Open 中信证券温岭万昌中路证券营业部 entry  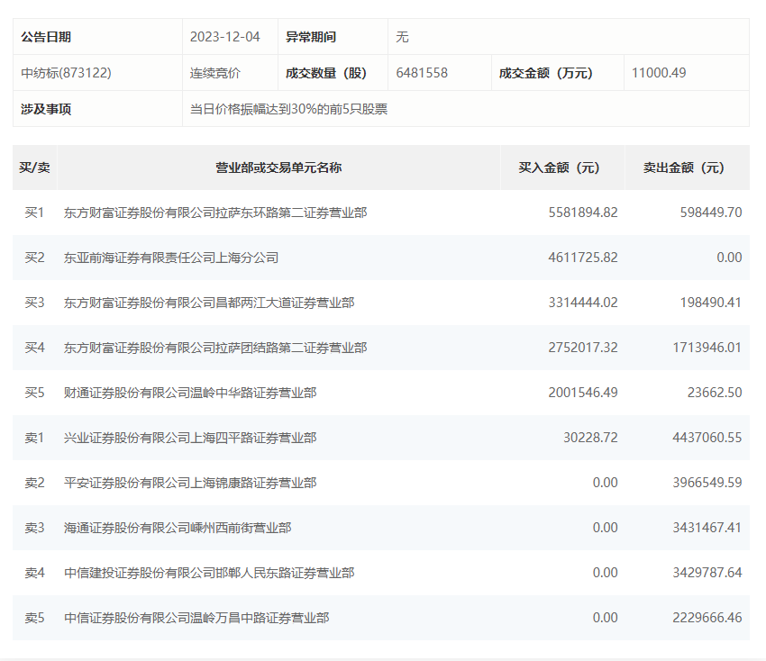coord(196,618)
